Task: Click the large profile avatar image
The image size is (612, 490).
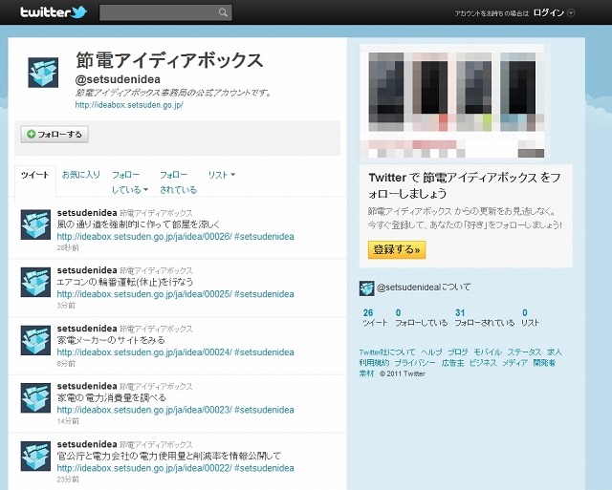Action: [43, 73]
